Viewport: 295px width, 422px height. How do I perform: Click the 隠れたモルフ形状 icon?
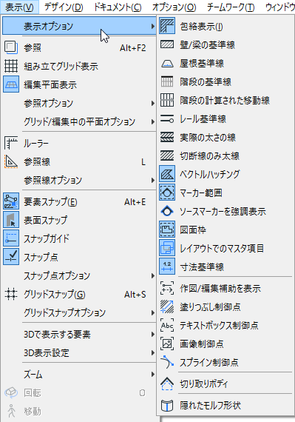tap(167, 405)
